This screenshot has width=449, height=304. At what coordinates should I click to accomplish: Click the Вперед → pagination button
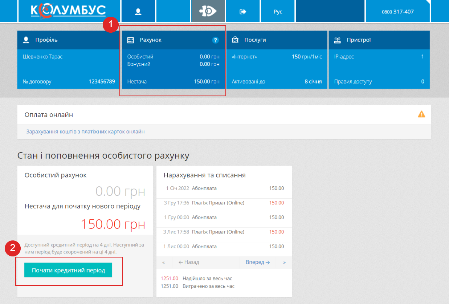point(258,262)
